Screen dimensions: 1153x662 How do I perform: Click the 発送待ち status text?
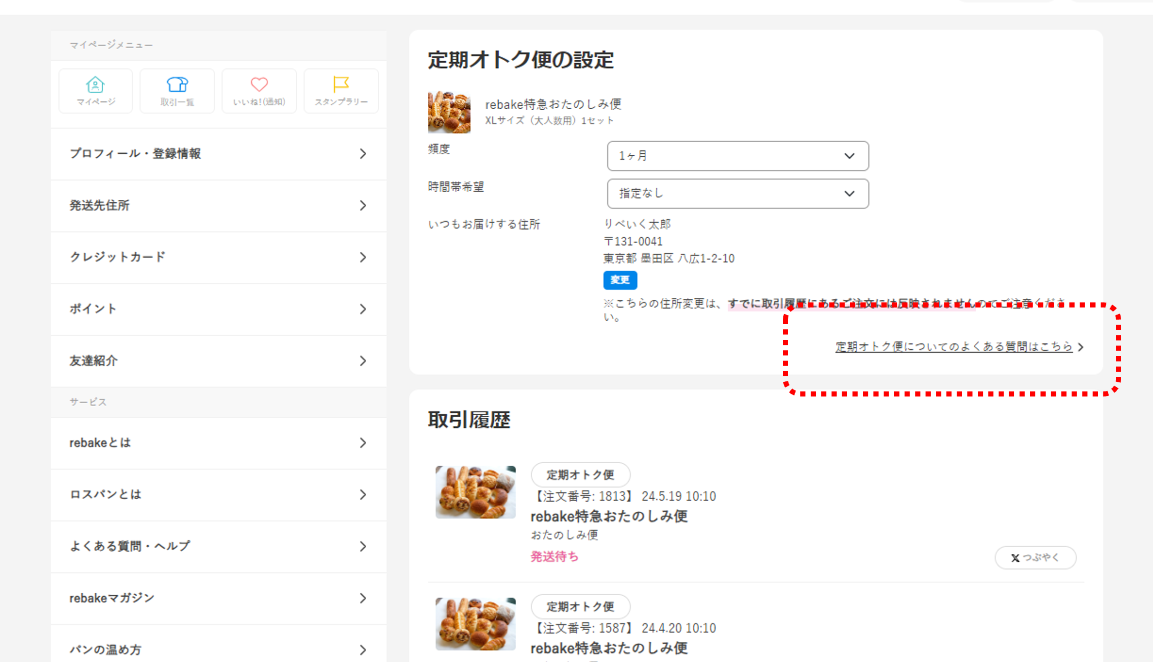tap(554, 556)
